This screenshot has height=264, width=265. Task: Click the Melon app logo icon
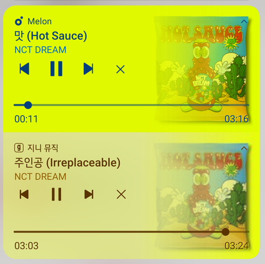[19, 21]
